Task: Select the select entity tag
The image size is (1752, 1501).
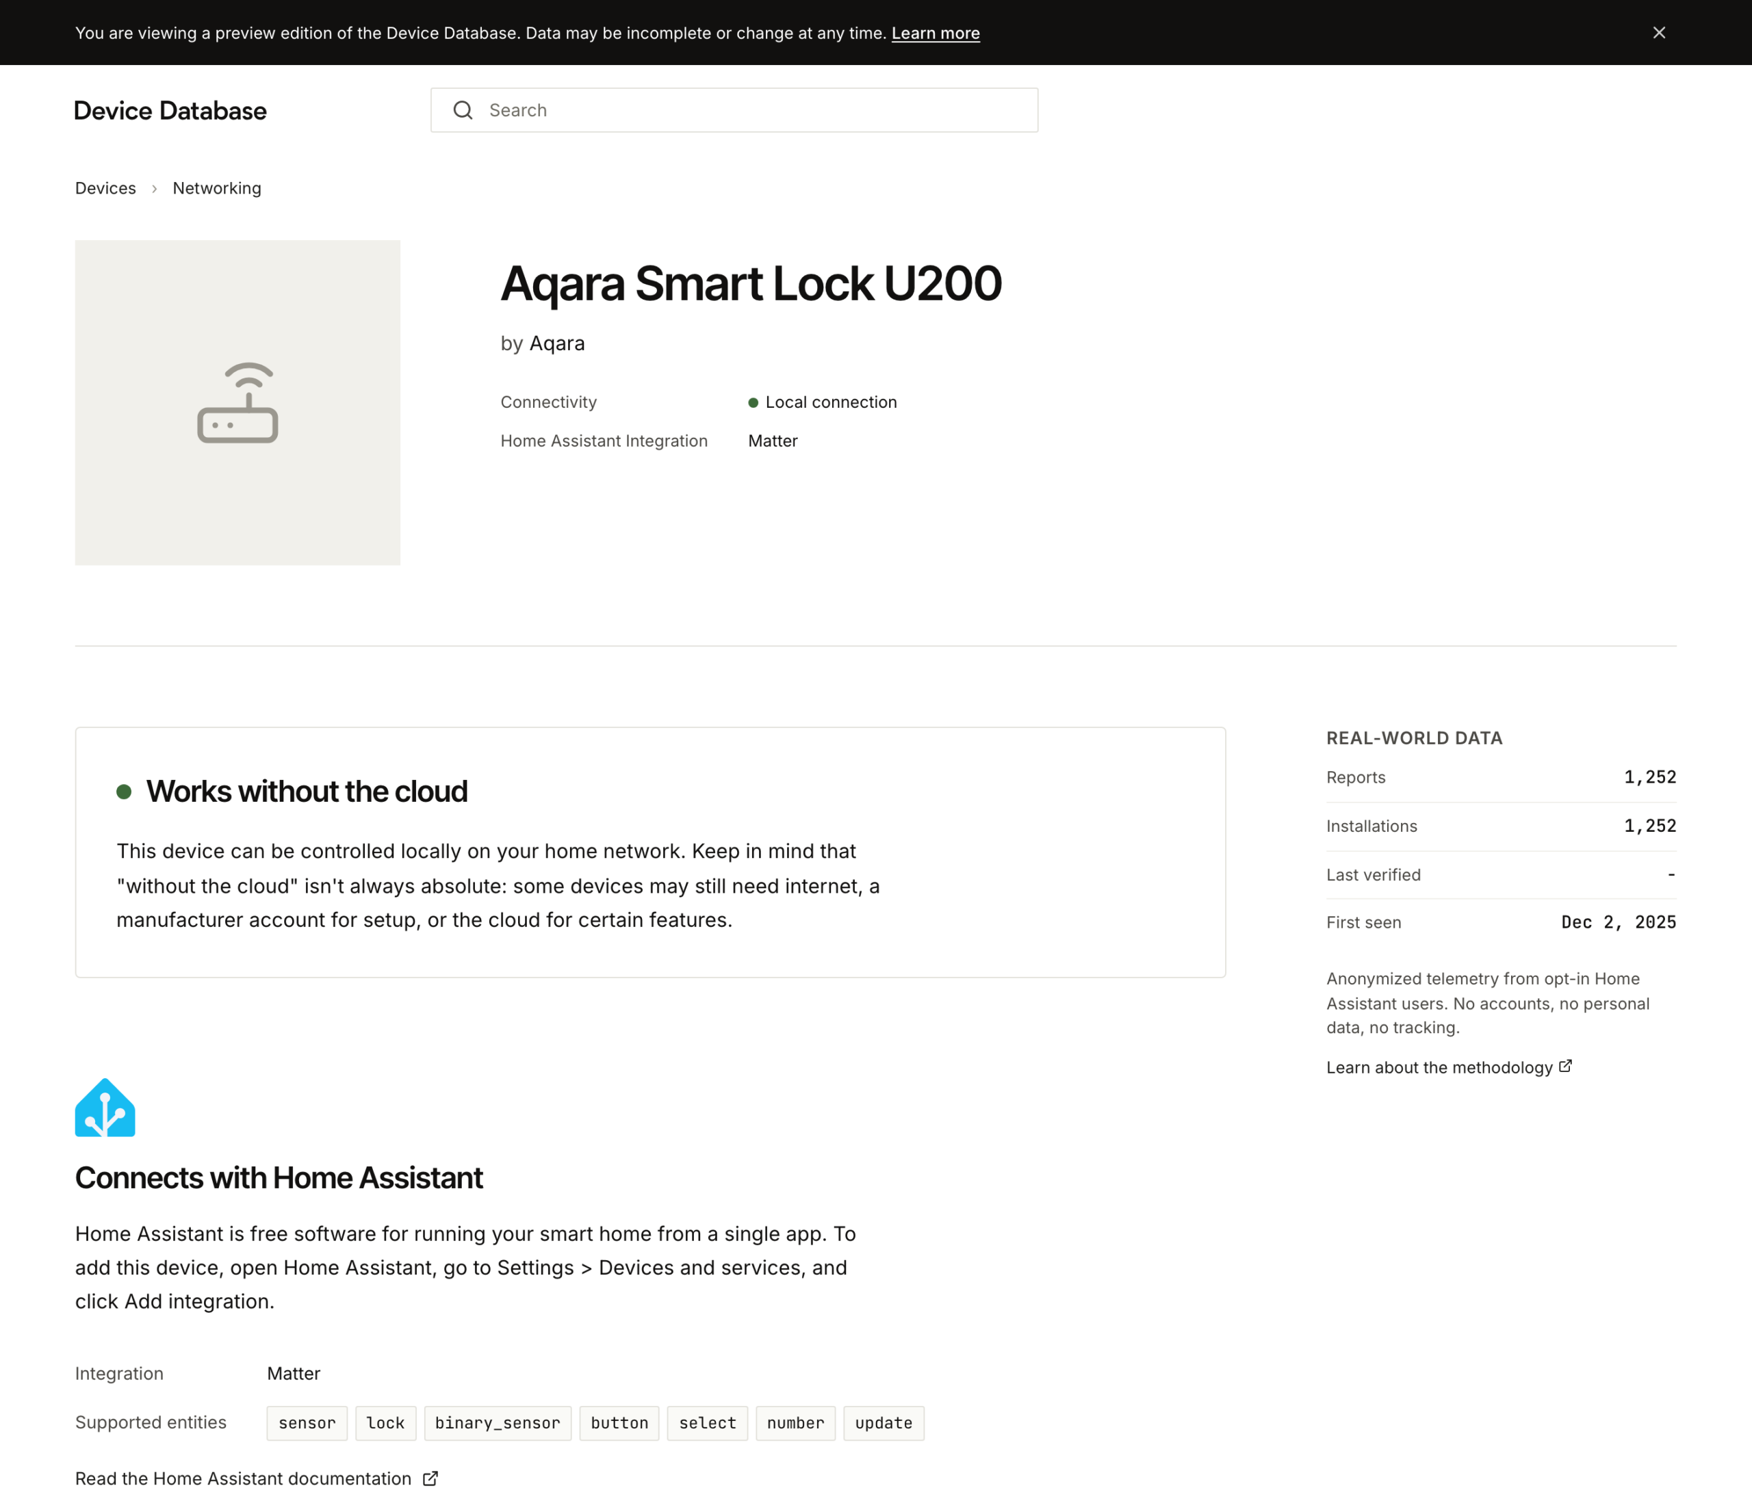Action: click(708, 1423)
